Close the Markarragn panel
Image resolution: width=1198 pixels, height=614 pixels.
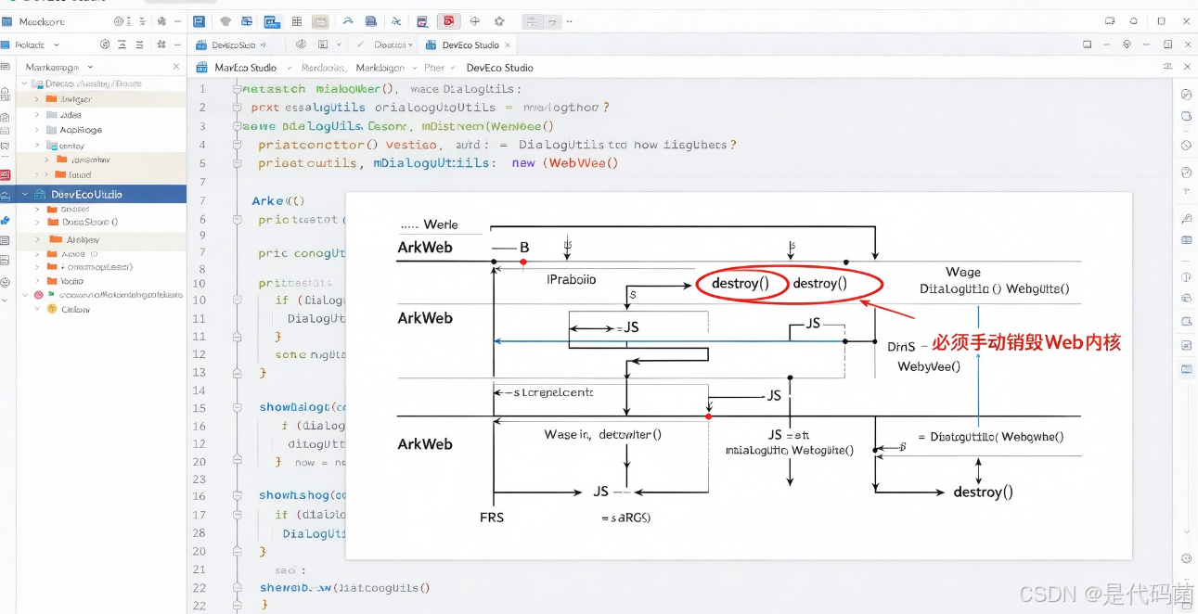(x=176, y=67)
